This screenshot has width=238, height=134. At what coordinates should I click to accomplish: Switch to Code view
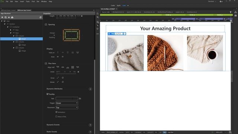coord(113,6)
